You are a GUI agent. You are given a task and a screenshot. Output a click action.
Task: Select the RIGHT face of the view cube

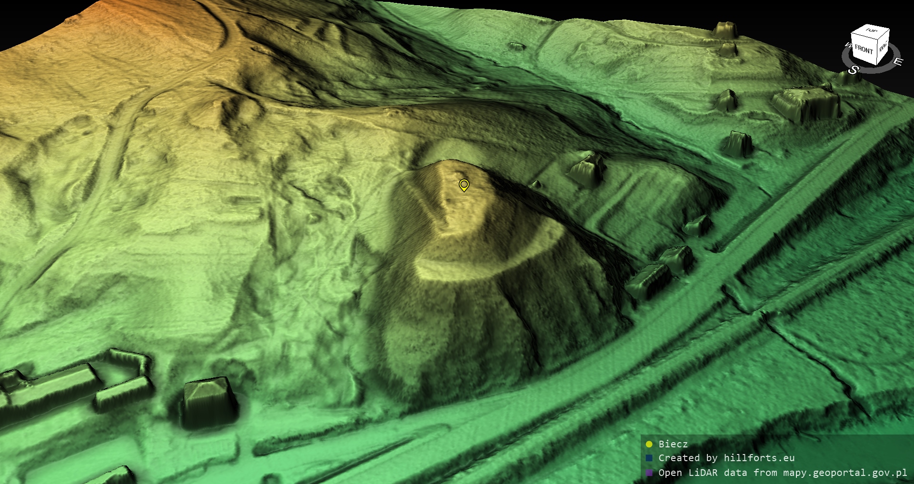click(x=883, y=47)
